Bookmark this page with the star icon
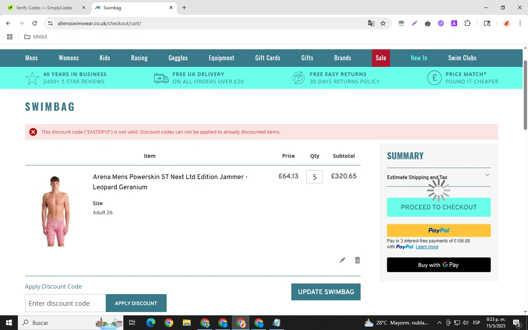Screen dimensions: 528x330 pyautogui.click(x=383, y=23)
